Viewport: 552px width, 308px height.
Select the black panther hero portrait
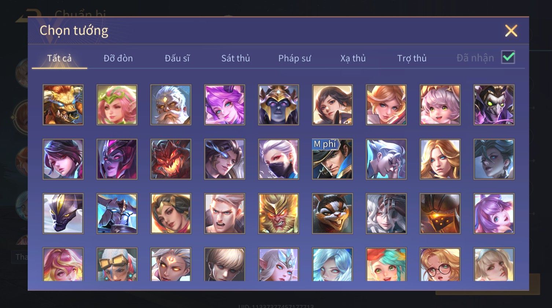tap(63, 213)
